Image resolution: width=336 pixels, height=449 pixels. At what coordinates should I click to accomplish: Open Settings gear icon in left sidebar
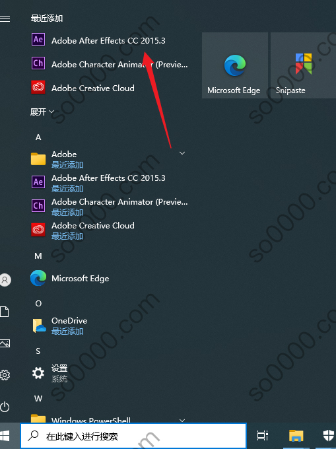click(5, 375)
